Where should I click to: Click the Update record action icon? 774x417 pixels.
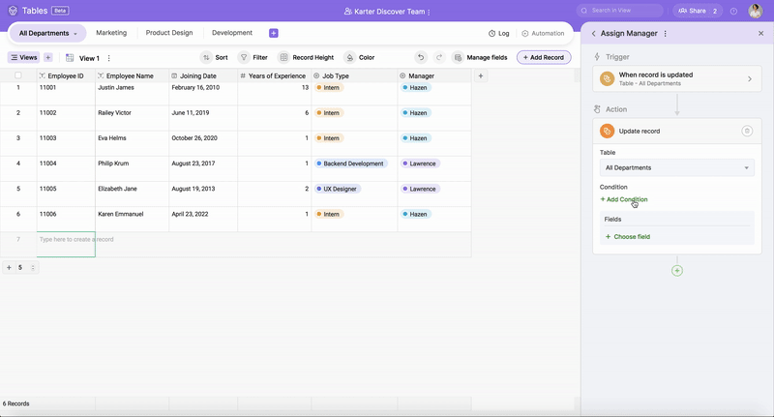(x=607, y=132)
